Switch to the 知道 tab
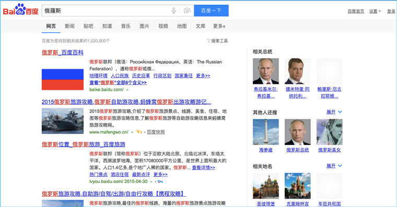397x207 pixels. tap(107, 26)
